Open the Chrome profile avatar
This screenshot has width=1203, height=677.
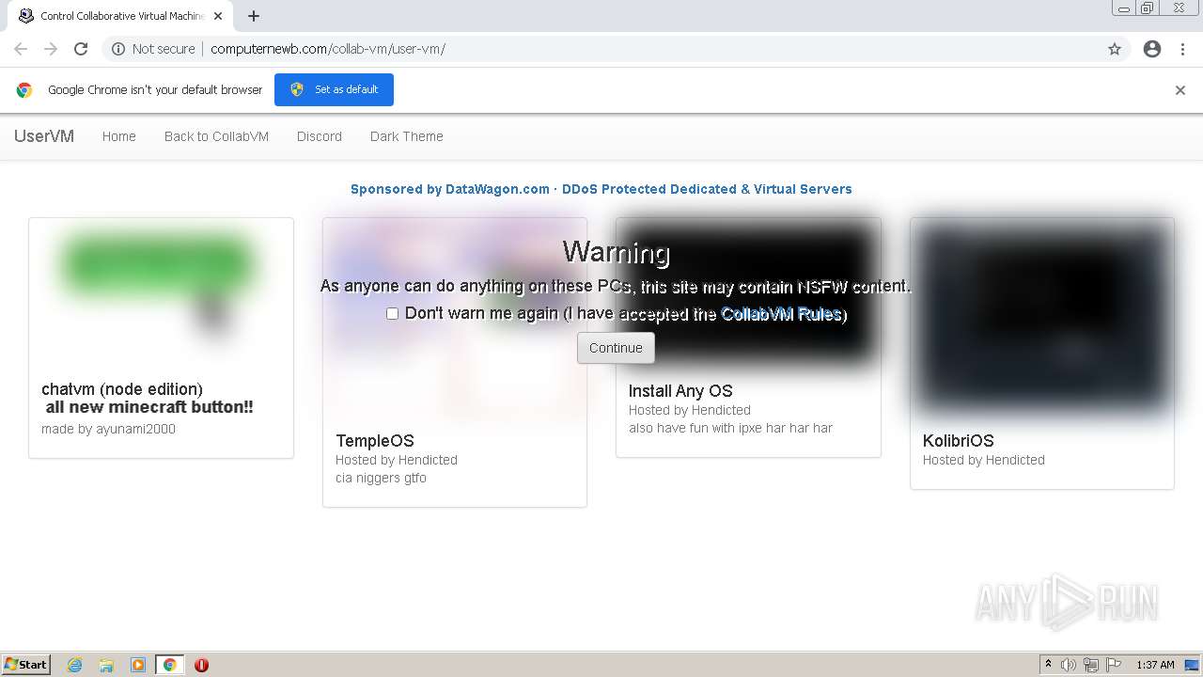click(x=1152, y=49)
